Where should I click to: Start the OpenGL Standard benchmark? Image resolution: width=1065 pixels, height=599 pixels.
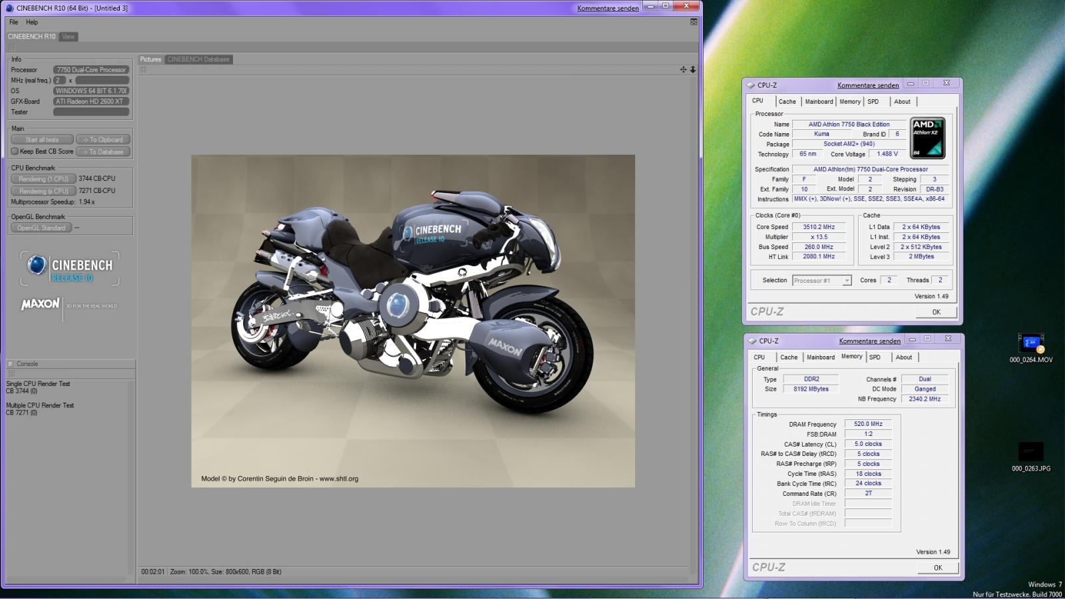tap(41, 228)
